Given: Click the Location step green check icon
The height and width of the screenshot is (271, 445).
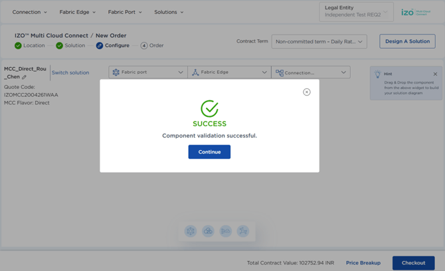Looking at the screenshot, I should pos(18,45).
